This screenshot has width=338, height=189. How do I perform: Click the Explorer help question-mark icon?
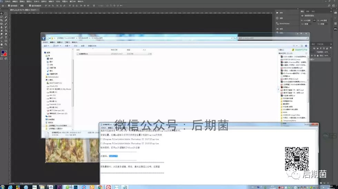click(306, 46)
